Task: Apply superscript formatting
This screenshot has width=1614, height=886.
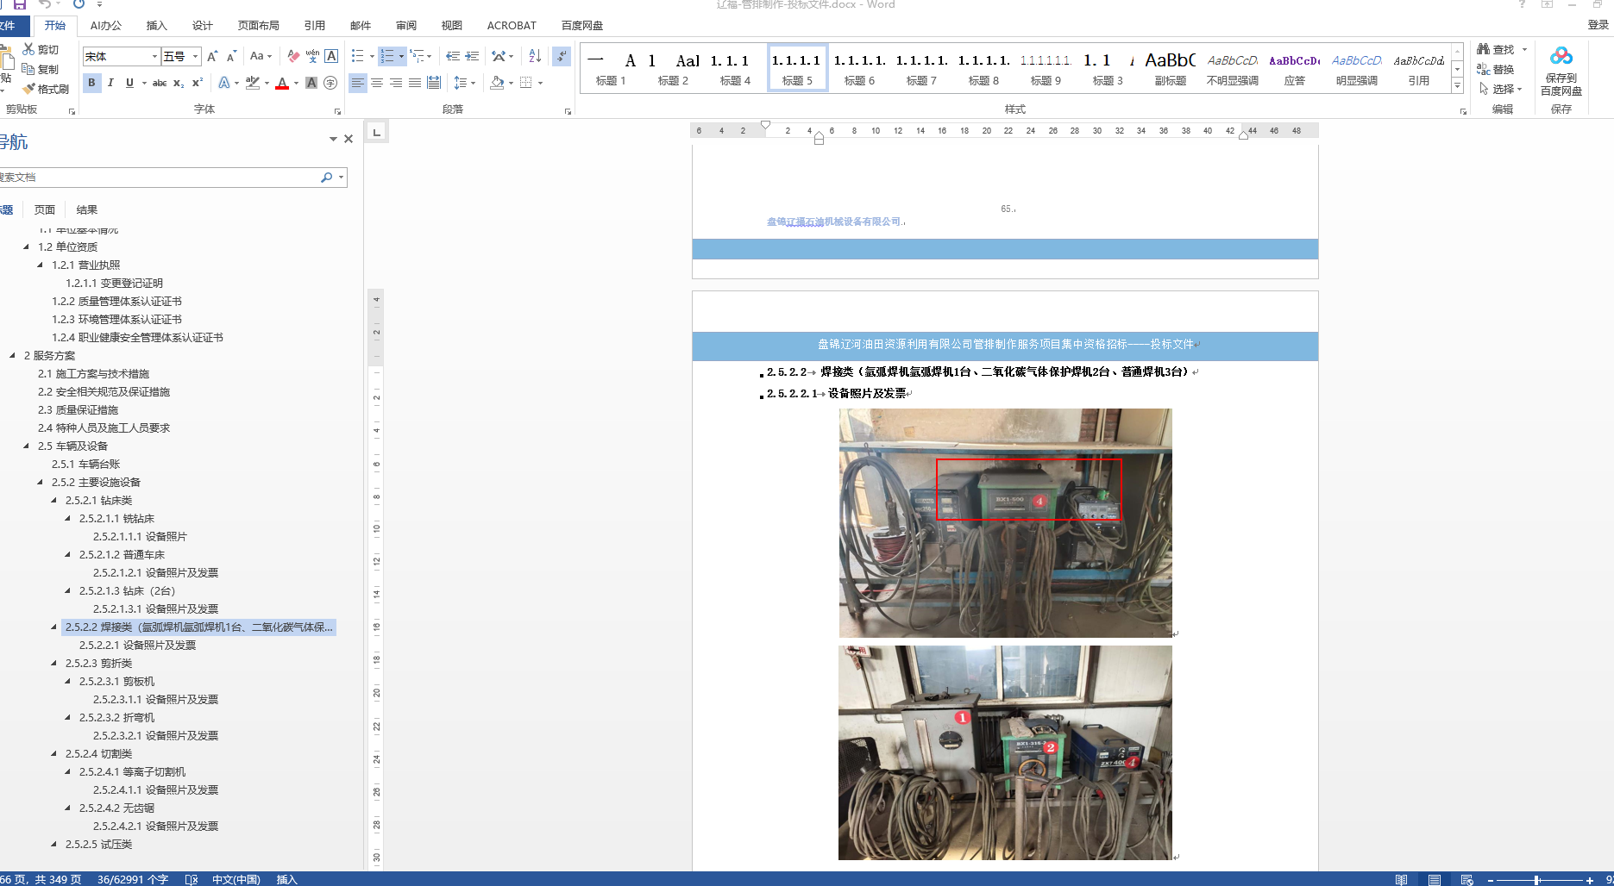Action: [x=198, y=83]
